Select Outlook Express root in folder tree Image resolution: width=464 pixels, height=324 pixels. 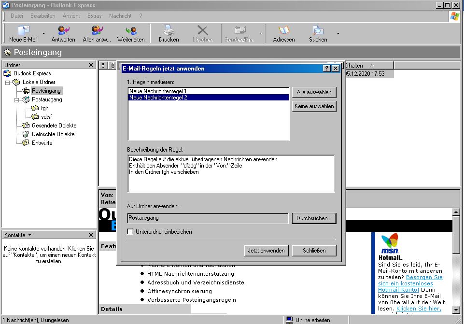(x=32, y=73)
